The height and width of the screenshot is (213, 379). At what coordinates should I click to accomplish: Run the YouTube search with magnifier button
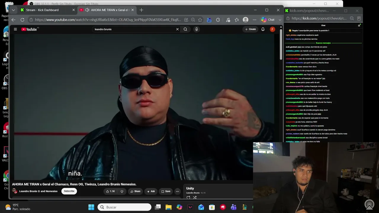(185, 29)
